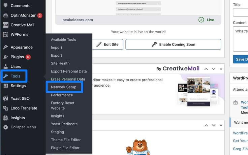Move WPForms widget down arrow
This screenshot has height=155, width=248.
point(214,125)
